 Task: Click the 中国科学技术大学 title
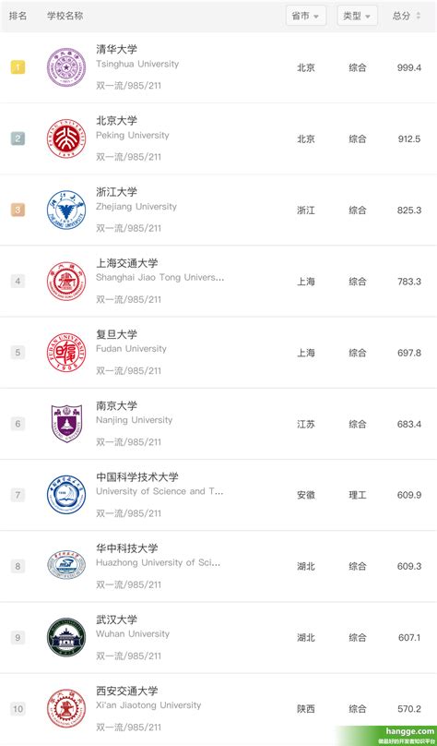tap(136, 476)
